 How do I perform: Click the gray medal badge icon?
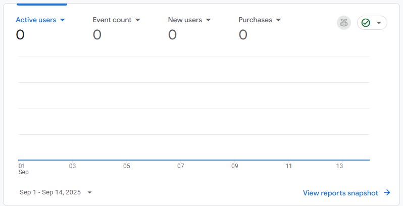tap(344, 23)
